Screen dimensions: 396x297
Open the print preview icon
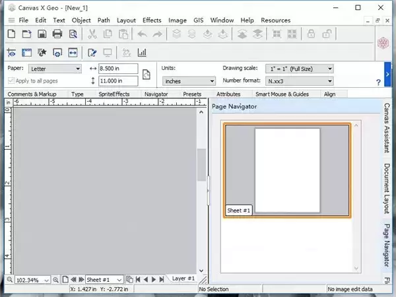(x=73, y=34)
